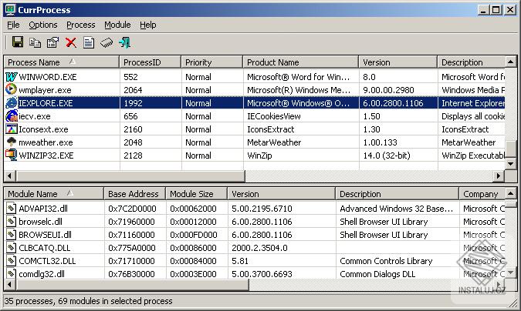This screenshot has width=521, height=311.
Task: Click the Copy toolbar icon
Action: (x=35, y=42)
